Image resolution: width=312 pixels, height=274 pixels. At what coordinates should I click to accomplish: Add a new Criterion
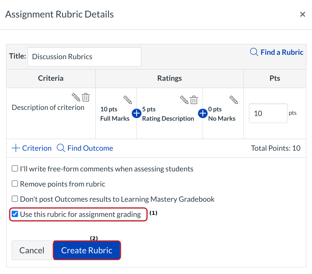click(x=31, y=148)
